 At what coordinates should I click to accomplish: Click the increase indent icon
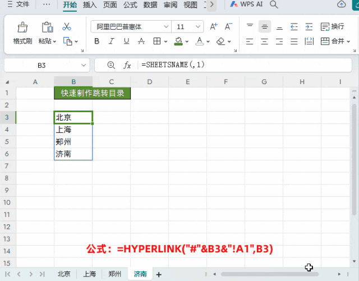[x=309, y=26]
